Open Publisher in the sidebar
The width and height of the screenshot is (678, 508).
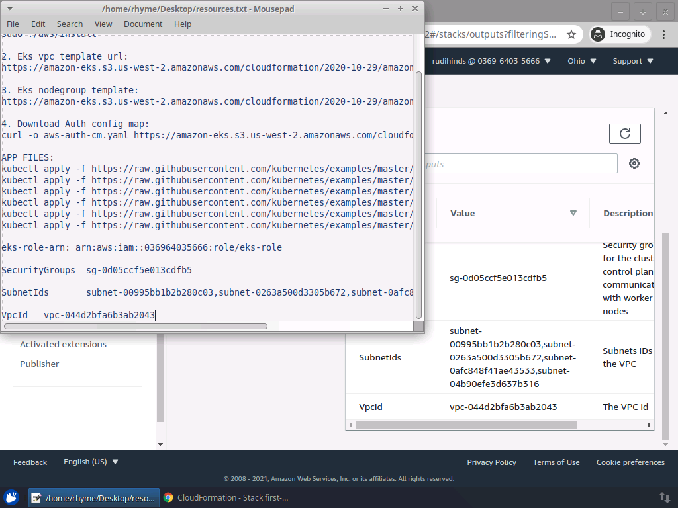(39, 364)
